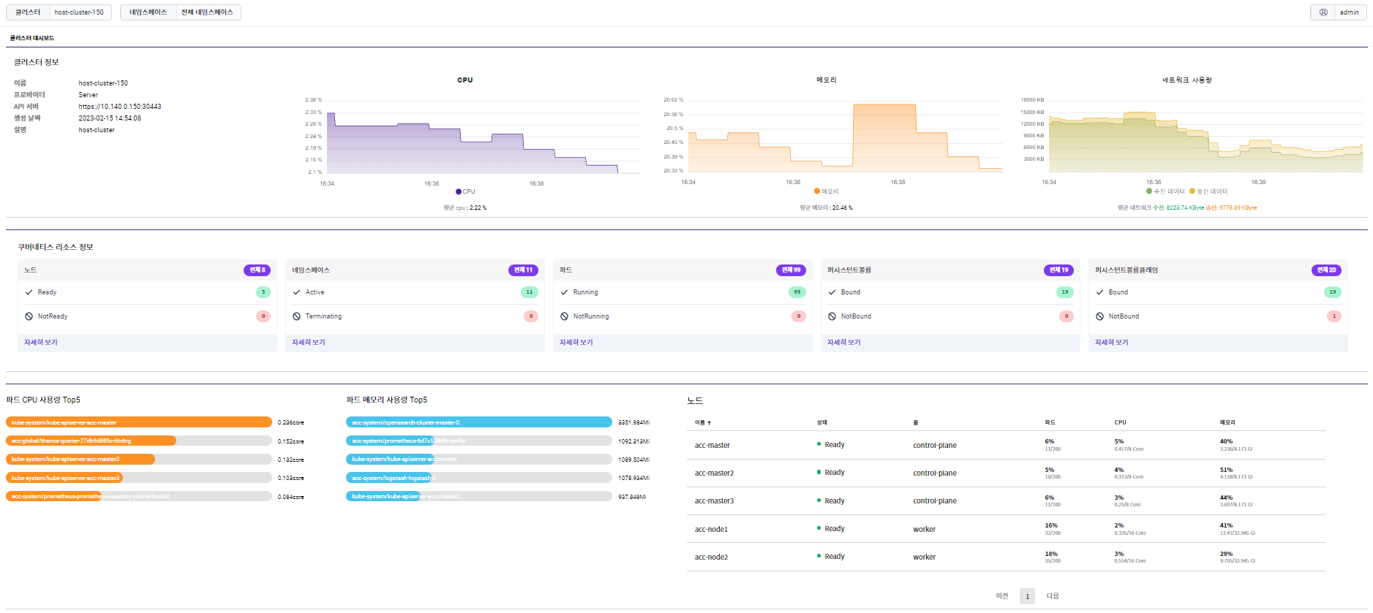The width and height of the screenshot is (1373, 613).
Task: Toggle the 메모리 series legend dot
Action: coord(817,191)
